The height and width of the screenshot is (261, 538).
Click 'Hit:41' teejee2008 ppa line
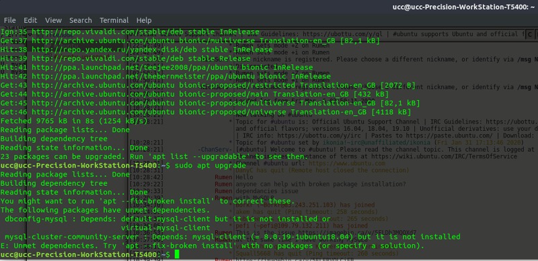[x=157, y=68]
